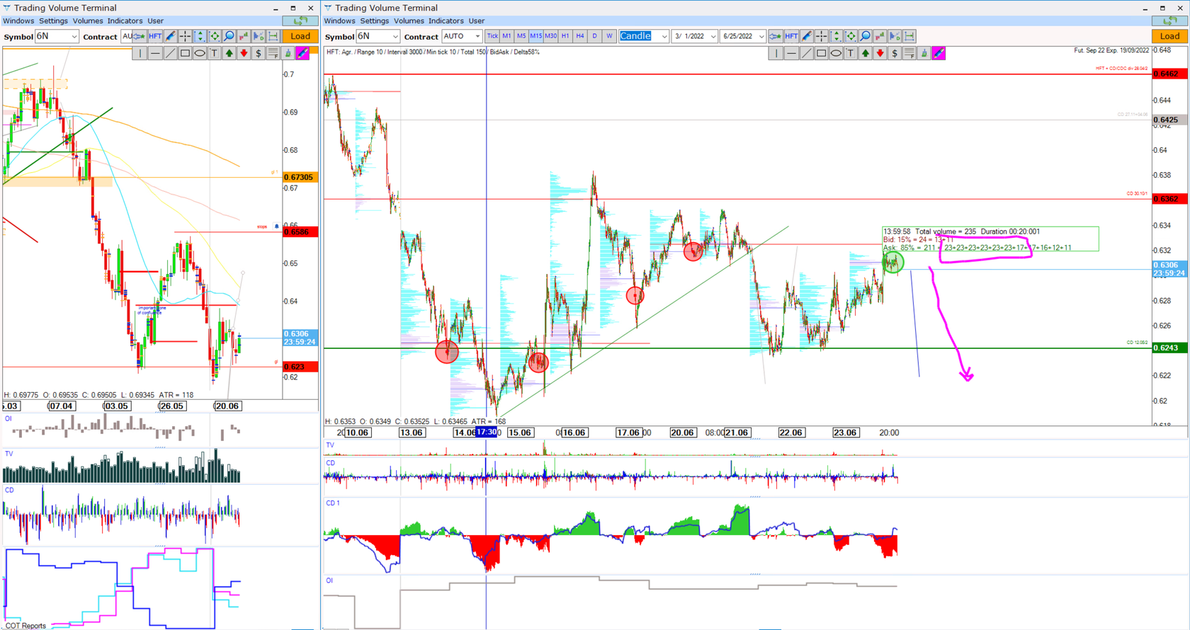
Task: Click the HFT icon in the left window toolbar
Action: pyautogui.click(x=154, y=36)
